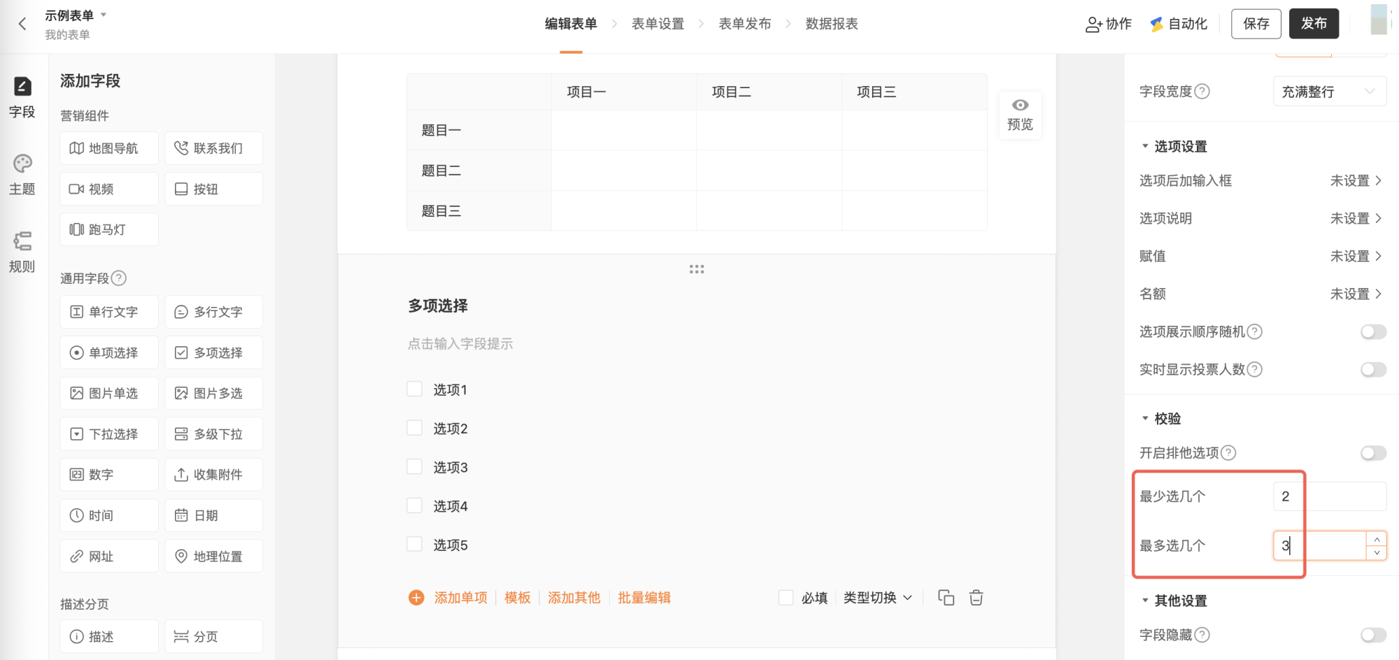This screenshot has width=1399, height=660.
Task: Click the 批量编辑 link
Action: (644, 598)
